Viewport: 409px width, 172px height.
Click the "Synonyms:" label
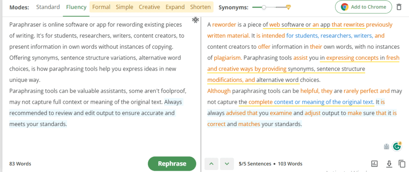(233, 7)
